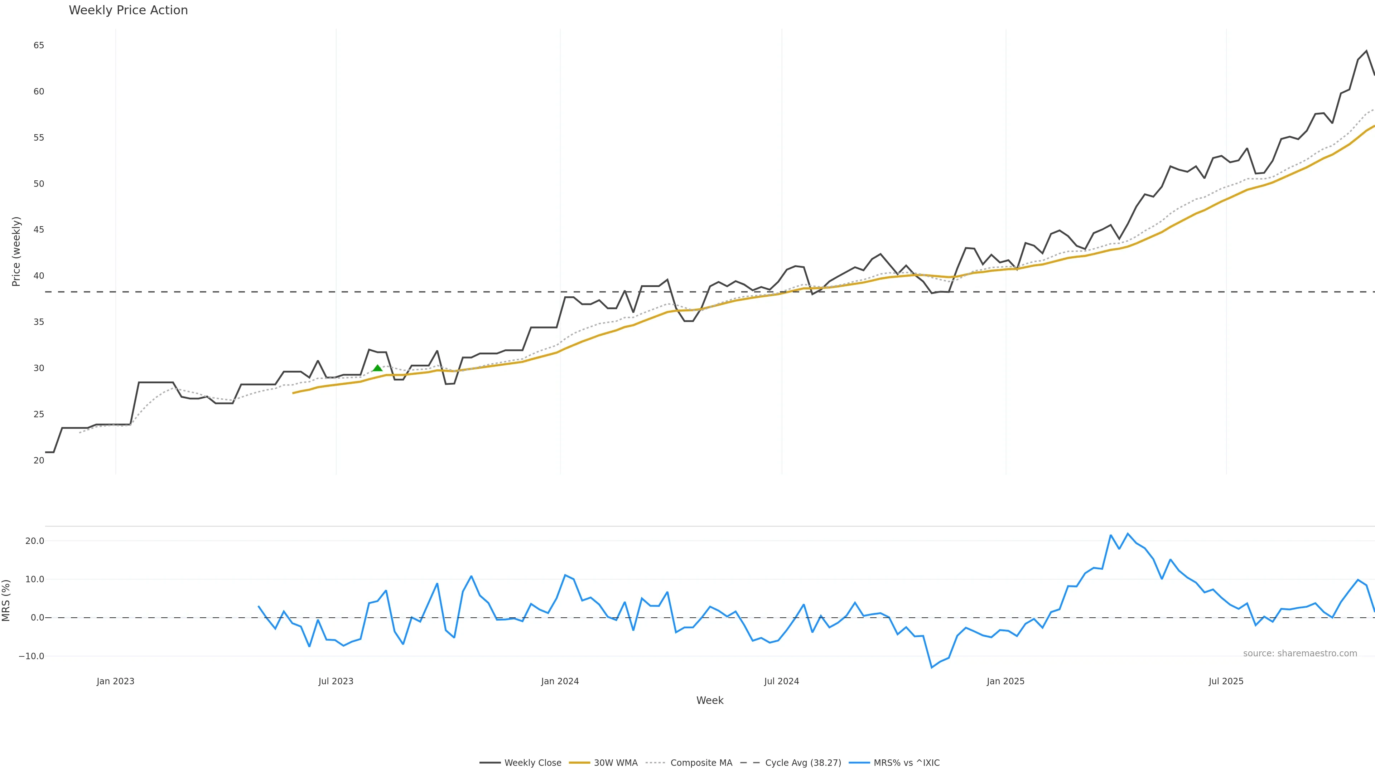Click the Weekly Price Action chart title
The image size is (1375, 773).
click(128, 10)
